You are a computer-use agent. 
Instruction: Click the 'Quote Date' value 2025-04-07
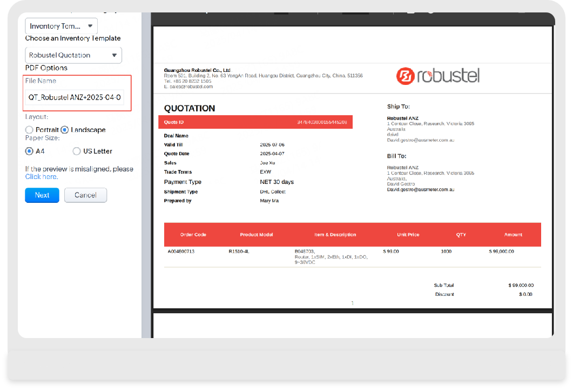coord(272,154)
